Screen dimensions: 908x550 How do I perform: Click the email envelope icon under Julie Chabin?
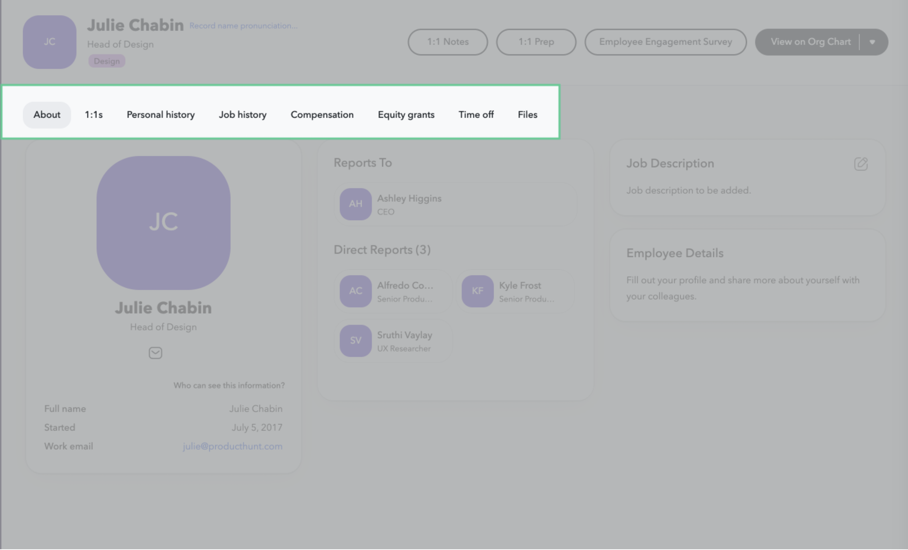click(x=155, y=353)
